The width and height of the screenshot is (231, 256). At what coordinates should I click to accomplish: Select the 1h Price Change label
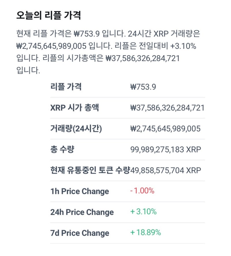click(80, 191)
